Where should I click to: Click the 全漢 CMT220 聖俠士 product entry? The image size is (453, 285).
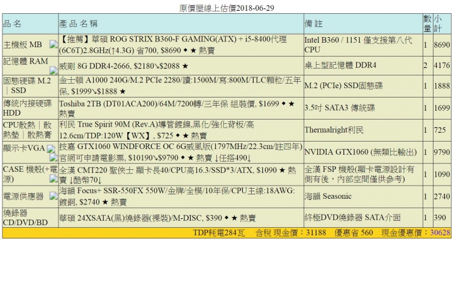(x=177, y=175)
